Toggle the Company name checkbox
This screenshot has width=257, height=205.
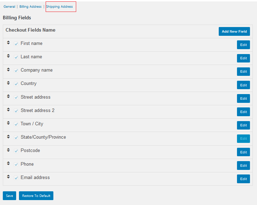[16, 71]
